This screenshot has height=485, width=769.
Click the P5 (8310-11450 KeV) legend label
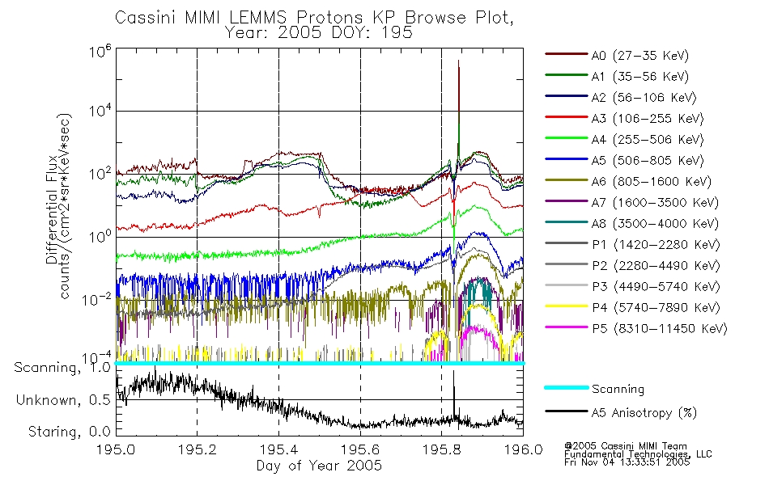click(660, 329)
